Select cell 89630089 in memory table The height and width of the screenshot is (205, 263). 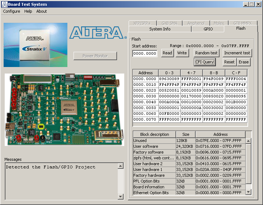[x=169, y=79]
